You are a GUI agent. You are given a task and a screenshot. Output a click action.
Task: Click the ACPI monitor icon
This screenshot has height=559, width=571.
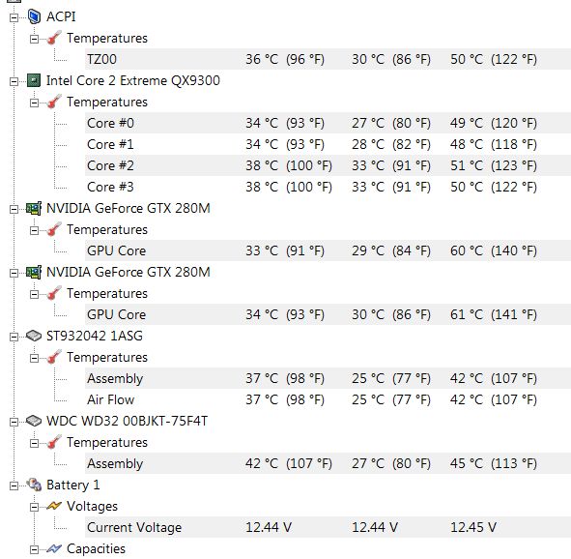(x=34, y=16)
